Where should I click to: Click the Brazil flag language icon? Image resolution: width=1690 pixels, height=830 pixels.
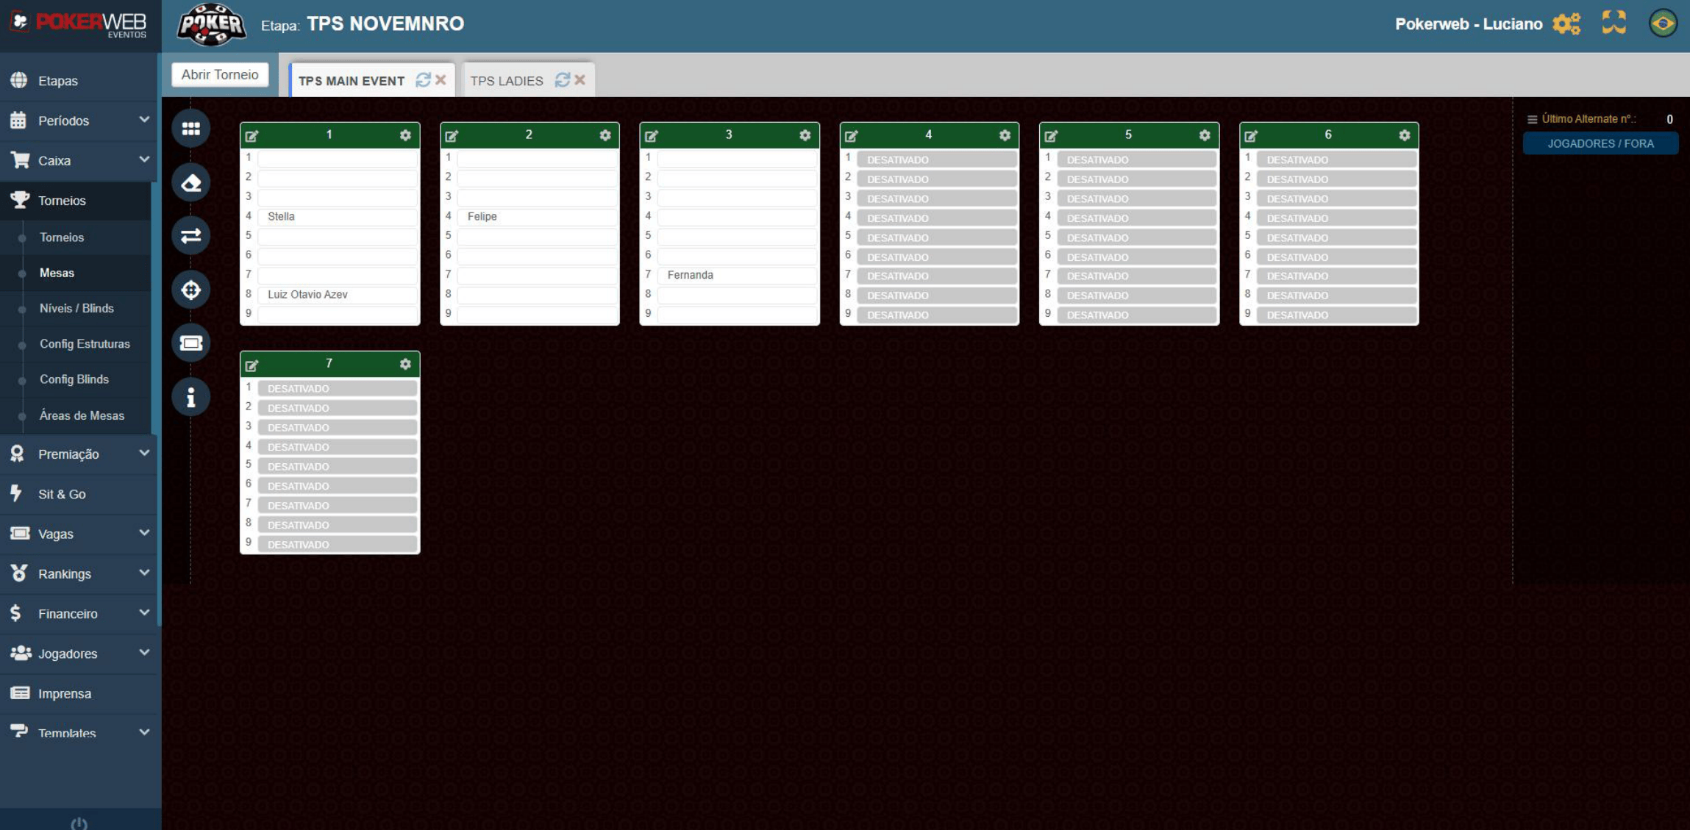click(x=1662, y=24)
